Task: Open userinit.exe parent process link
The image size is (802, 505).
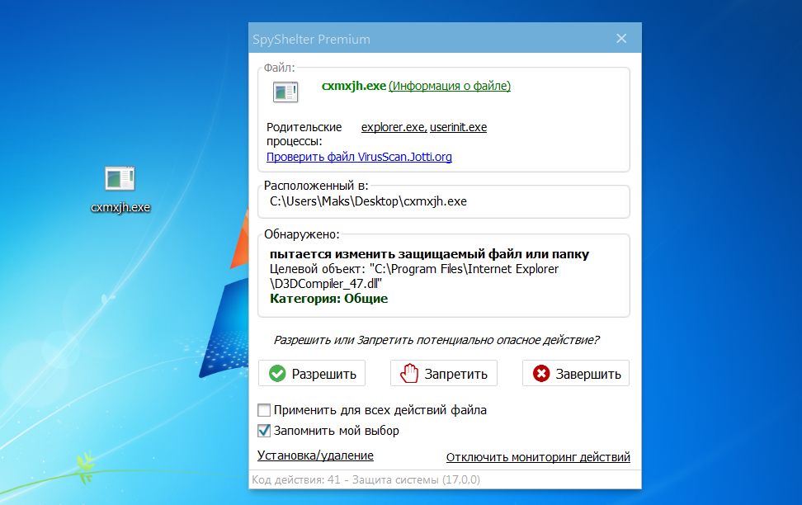Action: point(458,127)
